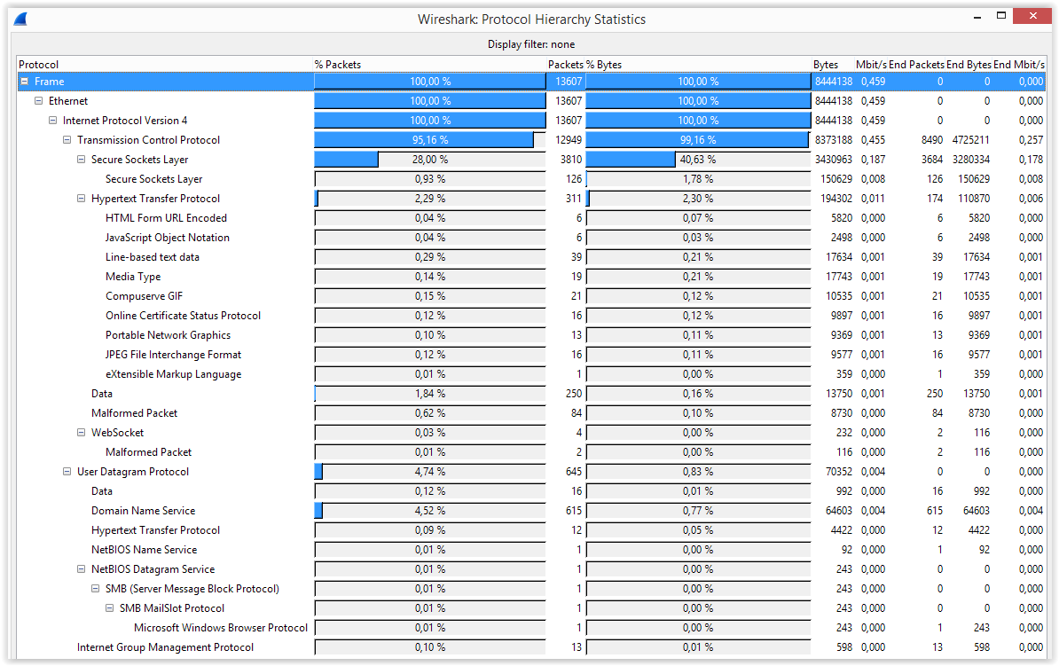Collapse SMB (Server Message Block Protocol) node
The image size is (1059, 666).
point(95,588)
